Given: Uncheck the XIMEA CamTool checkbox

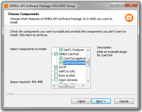Looking at the screenshot, I should pyautogui.click(x=56, y=54).
